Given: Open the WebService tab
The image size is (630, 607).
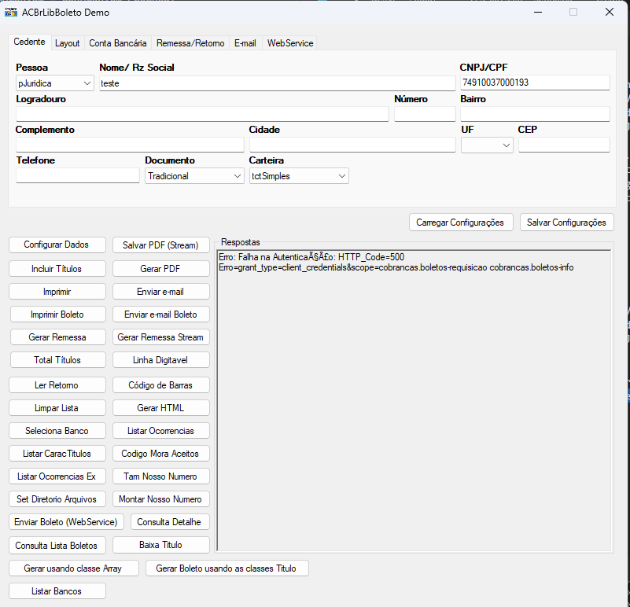Looking at the screenshot, I should point(290,43).
